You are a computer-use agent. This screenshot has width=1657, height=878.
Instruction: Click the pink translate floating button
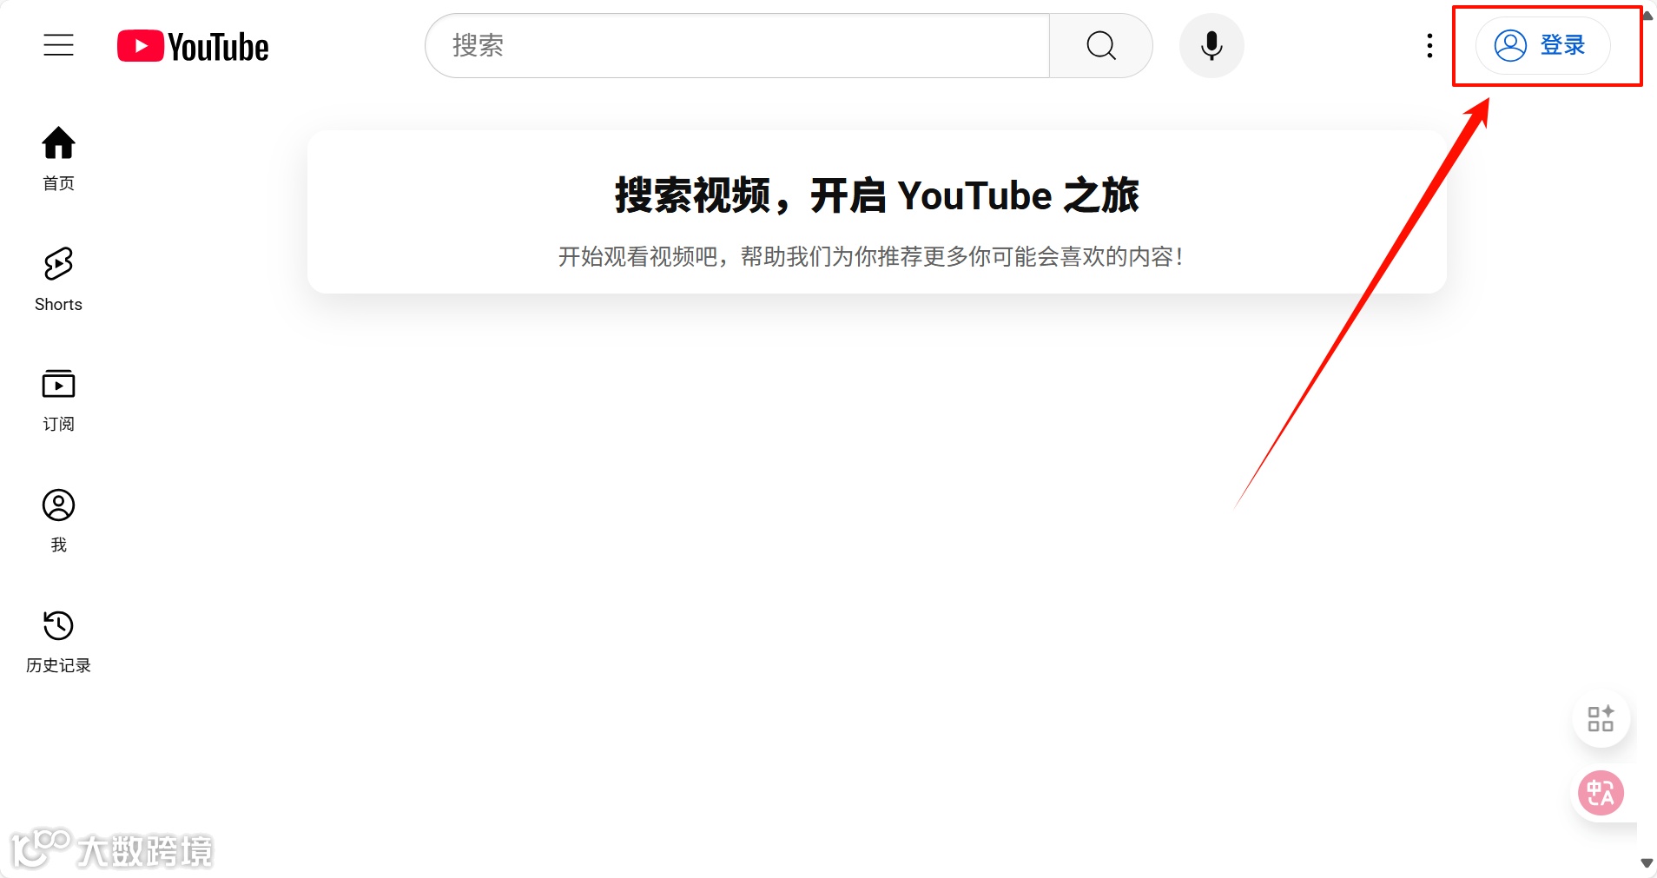point(1601,793)
